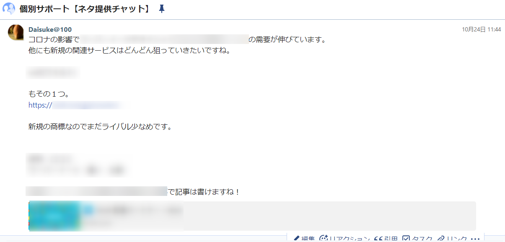The width and height of the screenshot is (505, 242).
Task: Select the 10月24日 11:44 message timestamp
Action: point(482,29)
